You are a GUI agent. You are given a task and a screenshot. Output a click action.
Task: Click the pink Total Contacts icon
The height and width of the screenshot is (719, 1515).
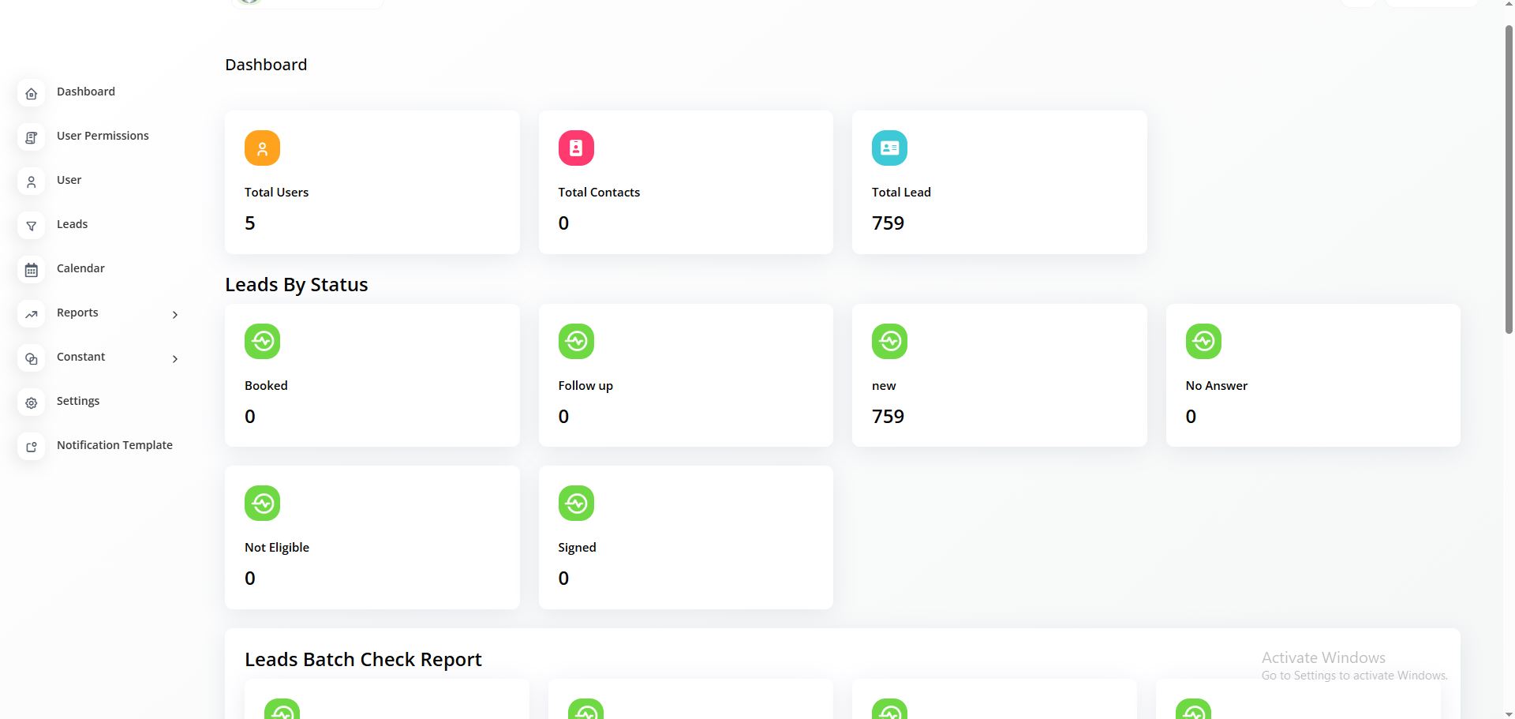[x=576, y=148]
